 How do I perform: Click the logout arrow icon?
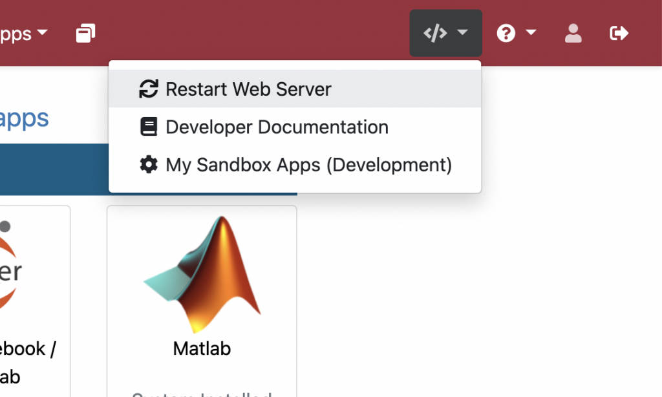coord(619,32)
